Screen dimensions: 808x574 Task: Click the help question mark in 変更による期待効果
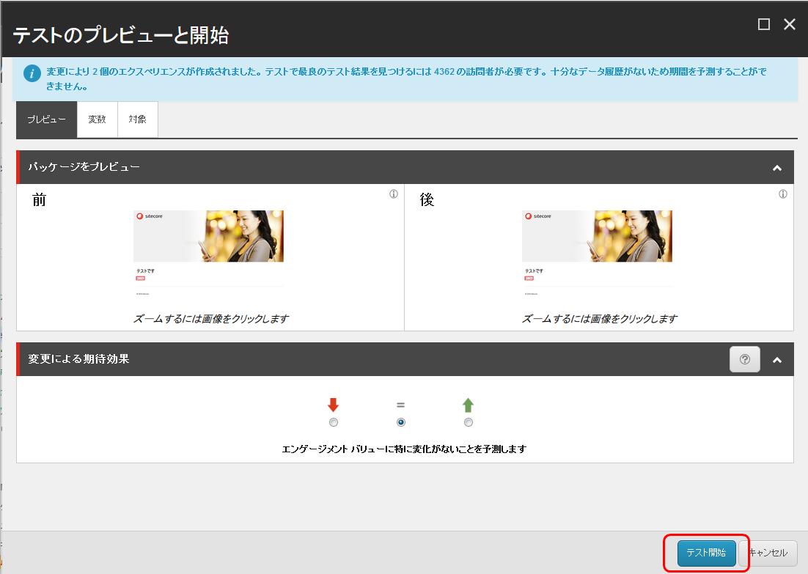click(x=745, y=359)
